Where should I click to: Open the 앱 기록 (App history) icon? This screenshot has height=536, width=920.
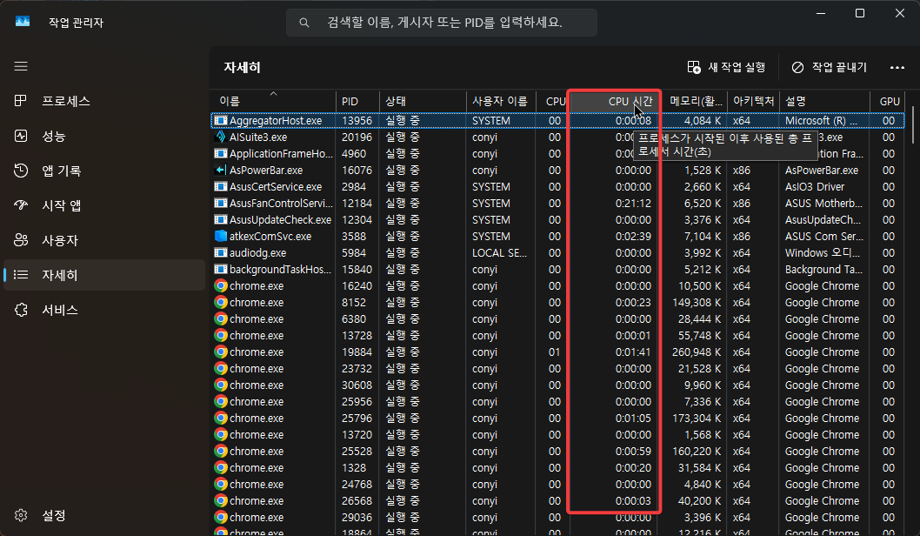click(21, 171)
